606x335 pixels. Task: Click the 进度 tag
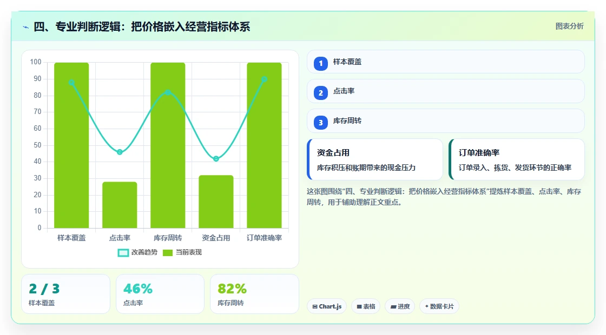[400, 306]
